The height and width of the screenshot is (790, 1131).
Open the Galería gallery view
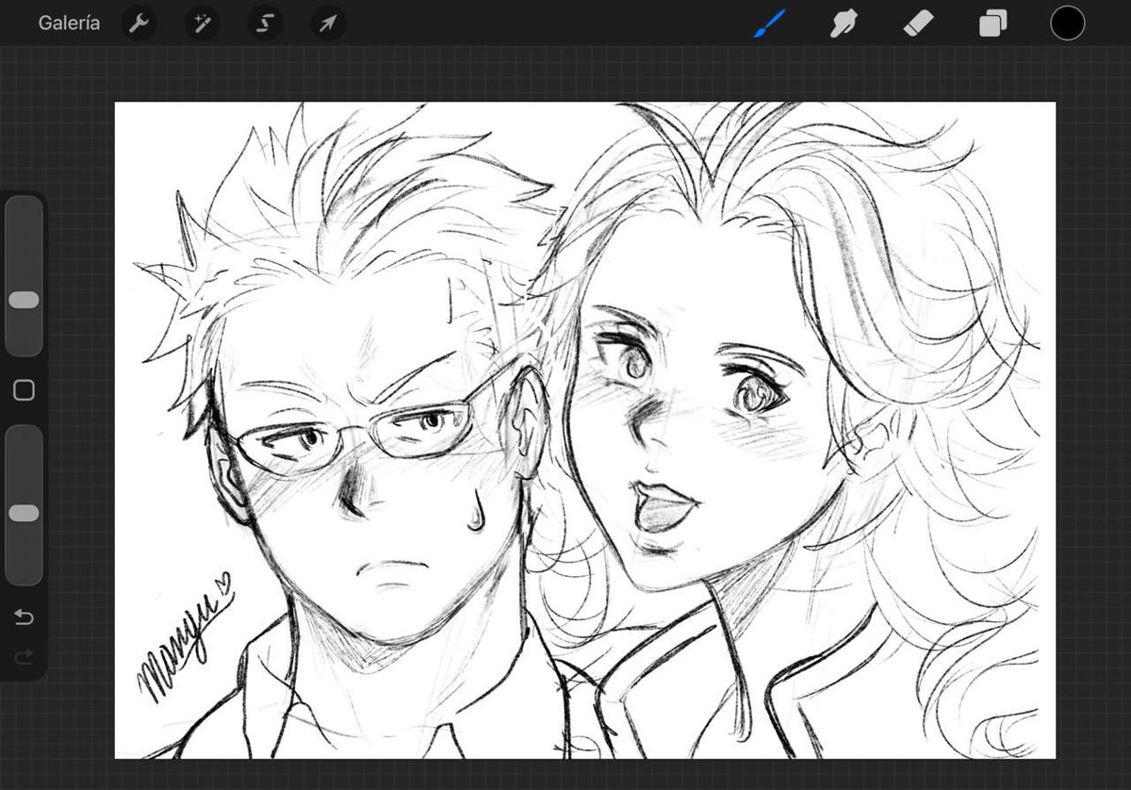(x=69, y=24)
